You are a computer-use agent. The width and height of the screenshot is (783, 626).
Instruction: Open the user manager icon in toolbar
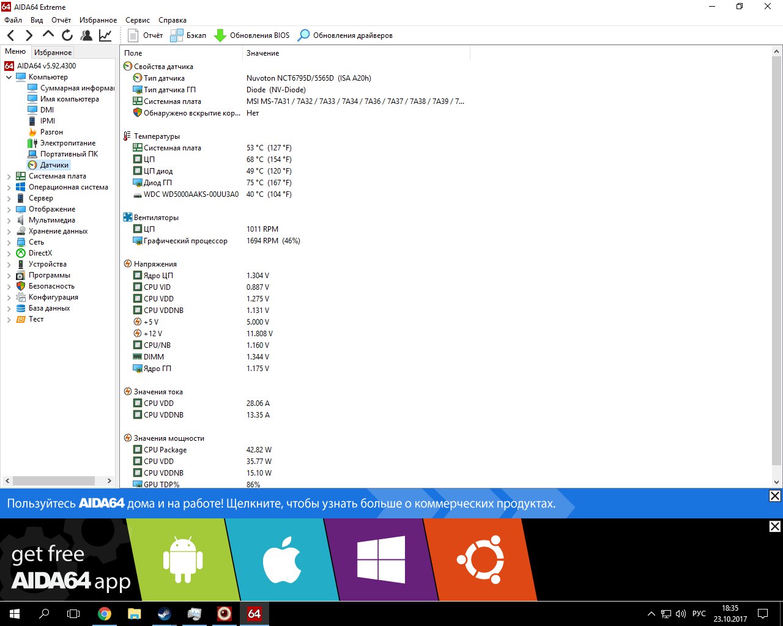pyautogui.click(x=86, y=35)
